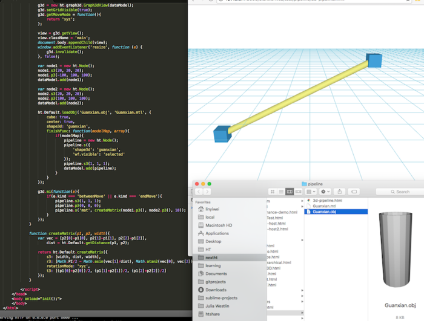424x321 pixels.
Task: Click code line 'dataModel.add(pipeline);'
Action: pos(90,168)
